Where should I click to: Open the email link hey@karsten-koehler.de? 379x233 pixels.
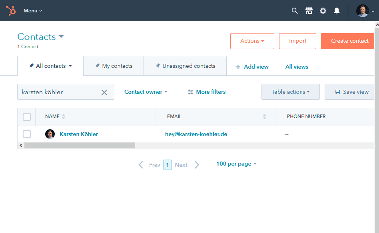(x=196, y=134)
